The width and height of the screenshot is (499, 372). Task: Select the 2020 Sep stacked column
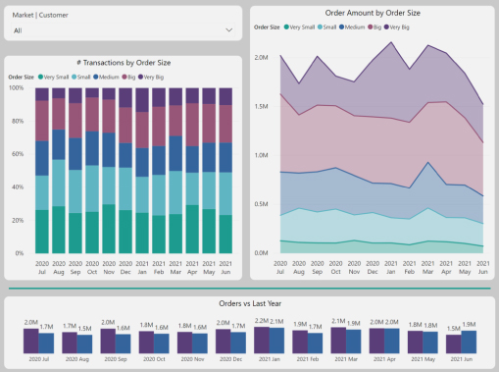[75, 171]
